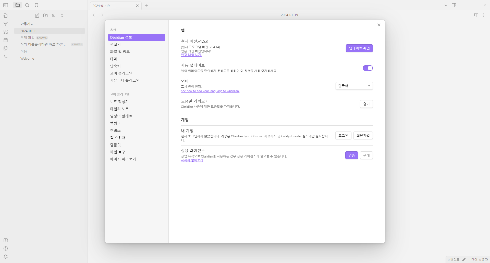Open the 코어 플러그인 settings tab
This screenshot has width=490, height=263.
click(137, 73)
